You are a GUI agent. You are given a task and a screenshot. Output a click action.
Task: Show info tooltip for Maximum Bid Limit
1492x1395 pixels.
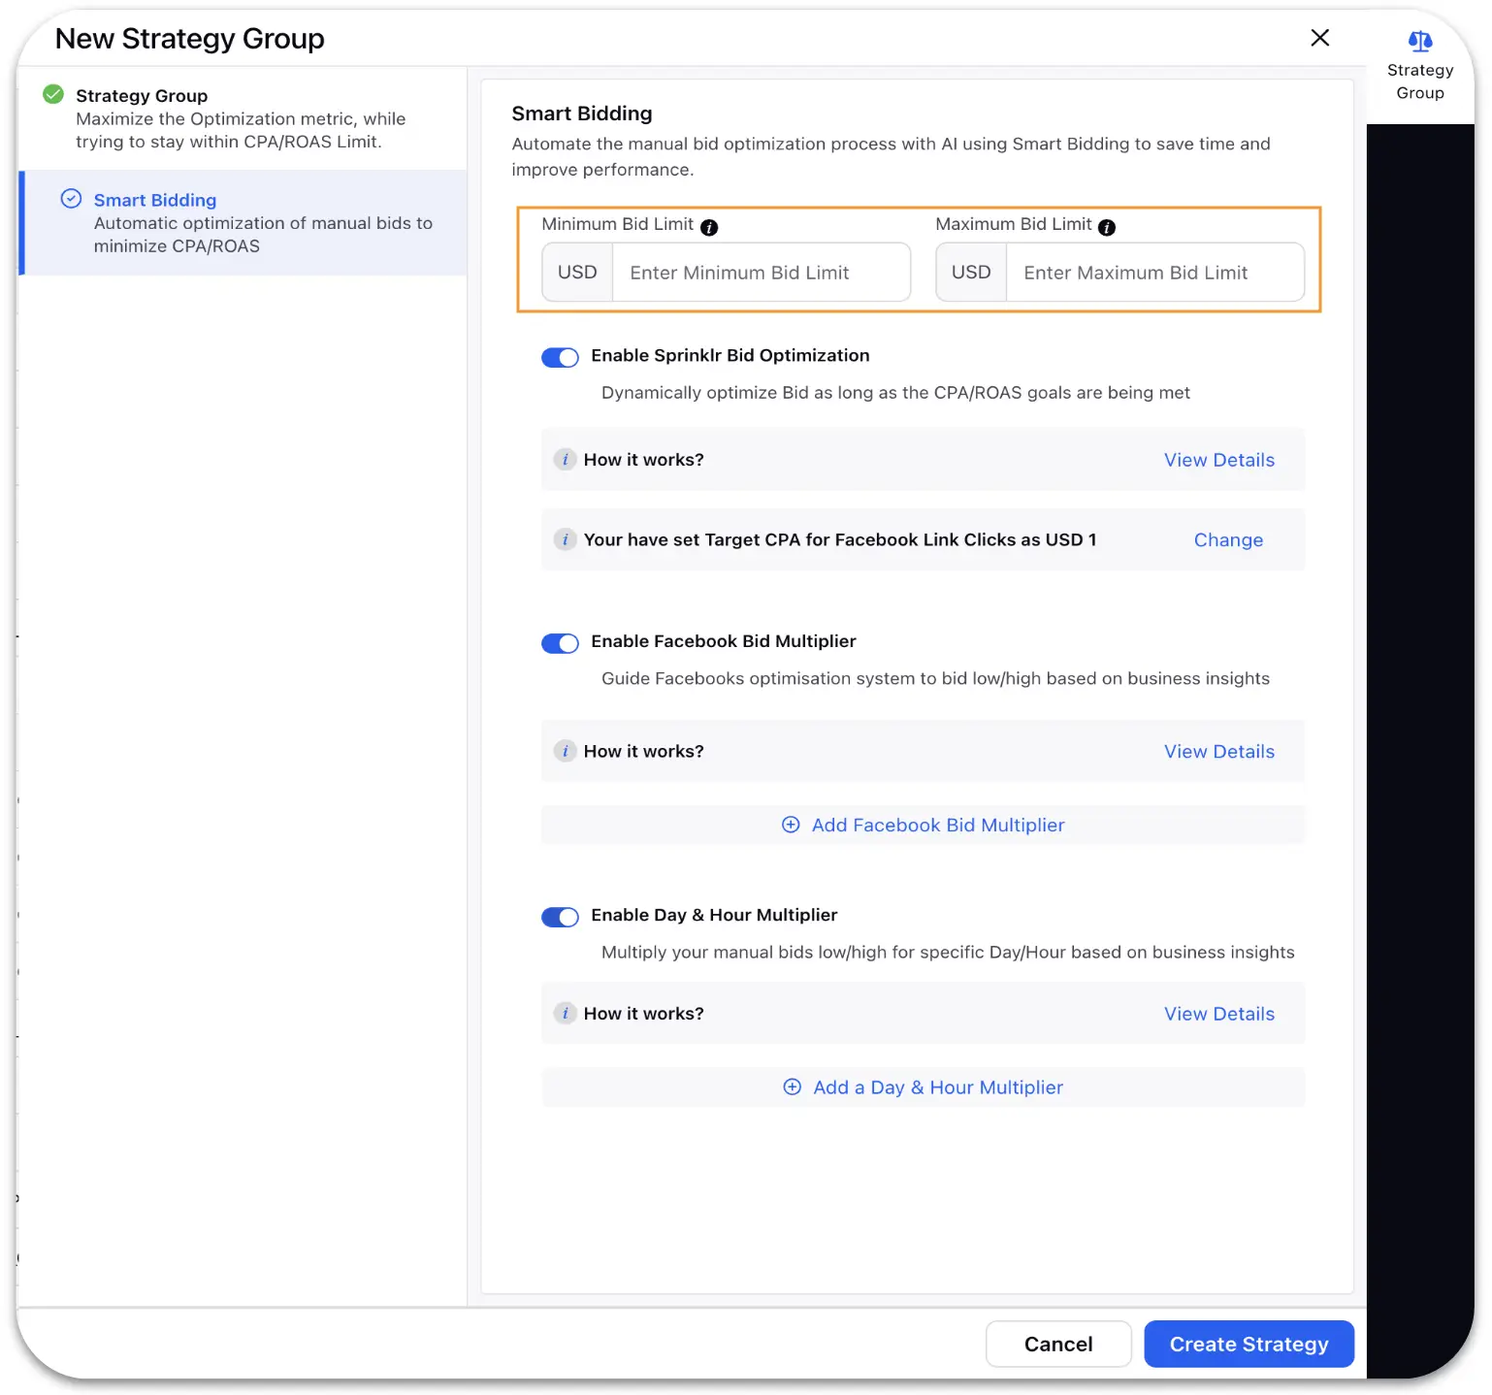[x=1107, y=227]
